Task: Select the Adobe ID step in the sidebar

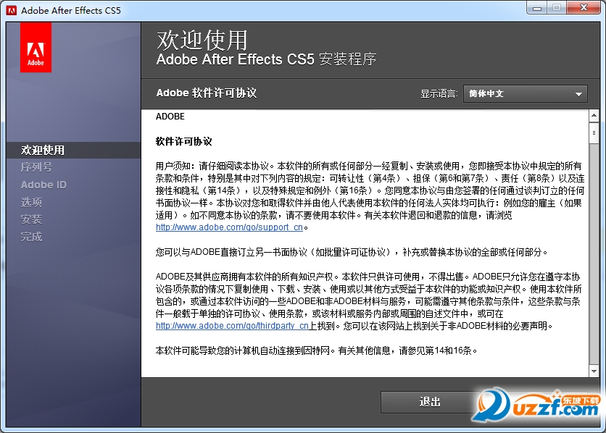Action: pos(43,185)
